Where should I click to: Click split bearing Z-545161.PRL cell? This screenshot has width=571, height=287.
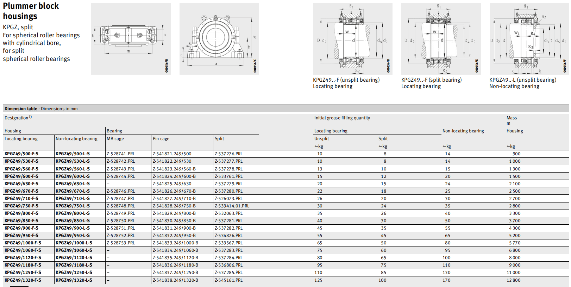[228, 280]
